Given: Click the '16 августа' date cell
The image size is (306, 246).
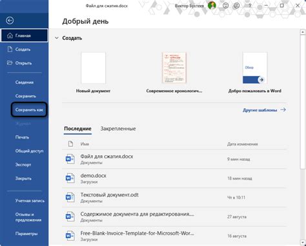Looking at the screenshot, I should [x=237, y=236].
